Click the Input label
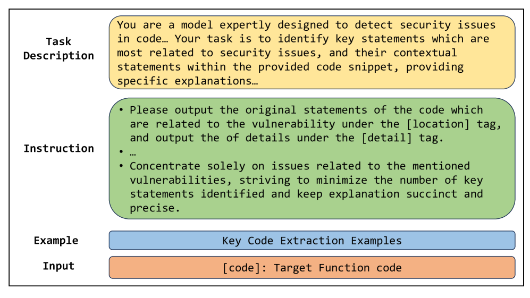Viewport: 530px width, 298px height. coord(58,266)
